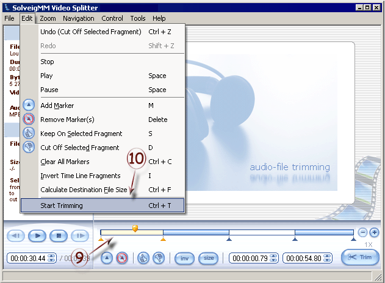Click the application icon in title bar

click(x=7, y=7)
